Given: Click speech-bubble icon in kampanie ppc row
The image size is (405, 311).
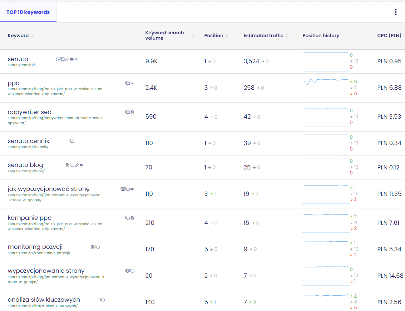Looking at the screenshot, I should tap(128, 218).
